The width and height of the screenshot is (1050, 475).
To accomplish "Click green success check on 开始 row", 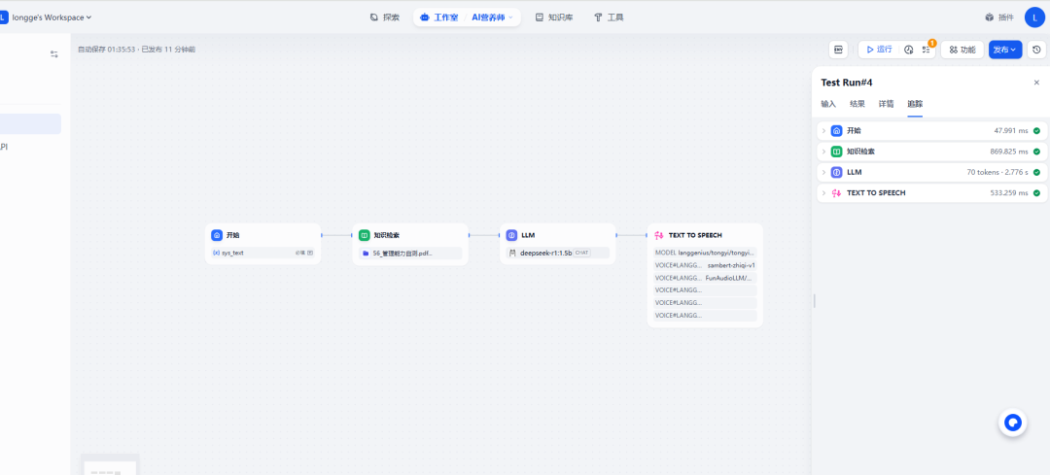I will pos(1036,131).
